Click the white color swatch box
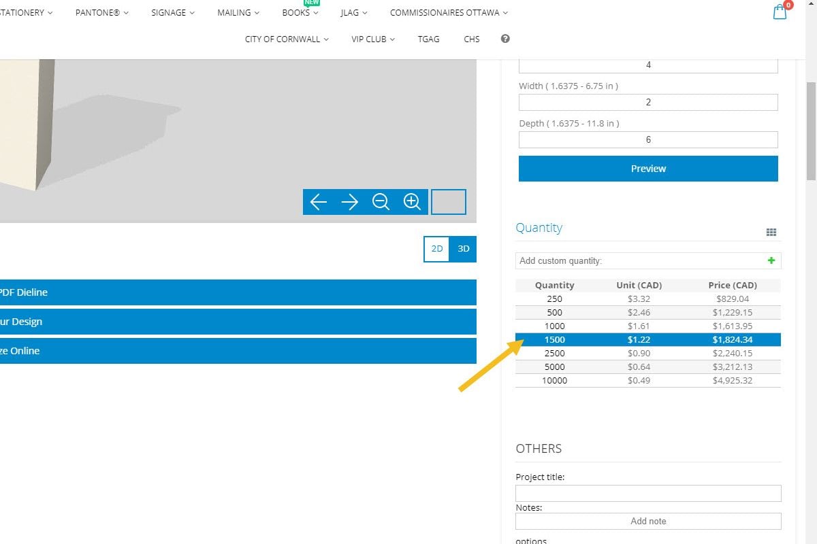817x544 pixels. [x=449, y=202]
